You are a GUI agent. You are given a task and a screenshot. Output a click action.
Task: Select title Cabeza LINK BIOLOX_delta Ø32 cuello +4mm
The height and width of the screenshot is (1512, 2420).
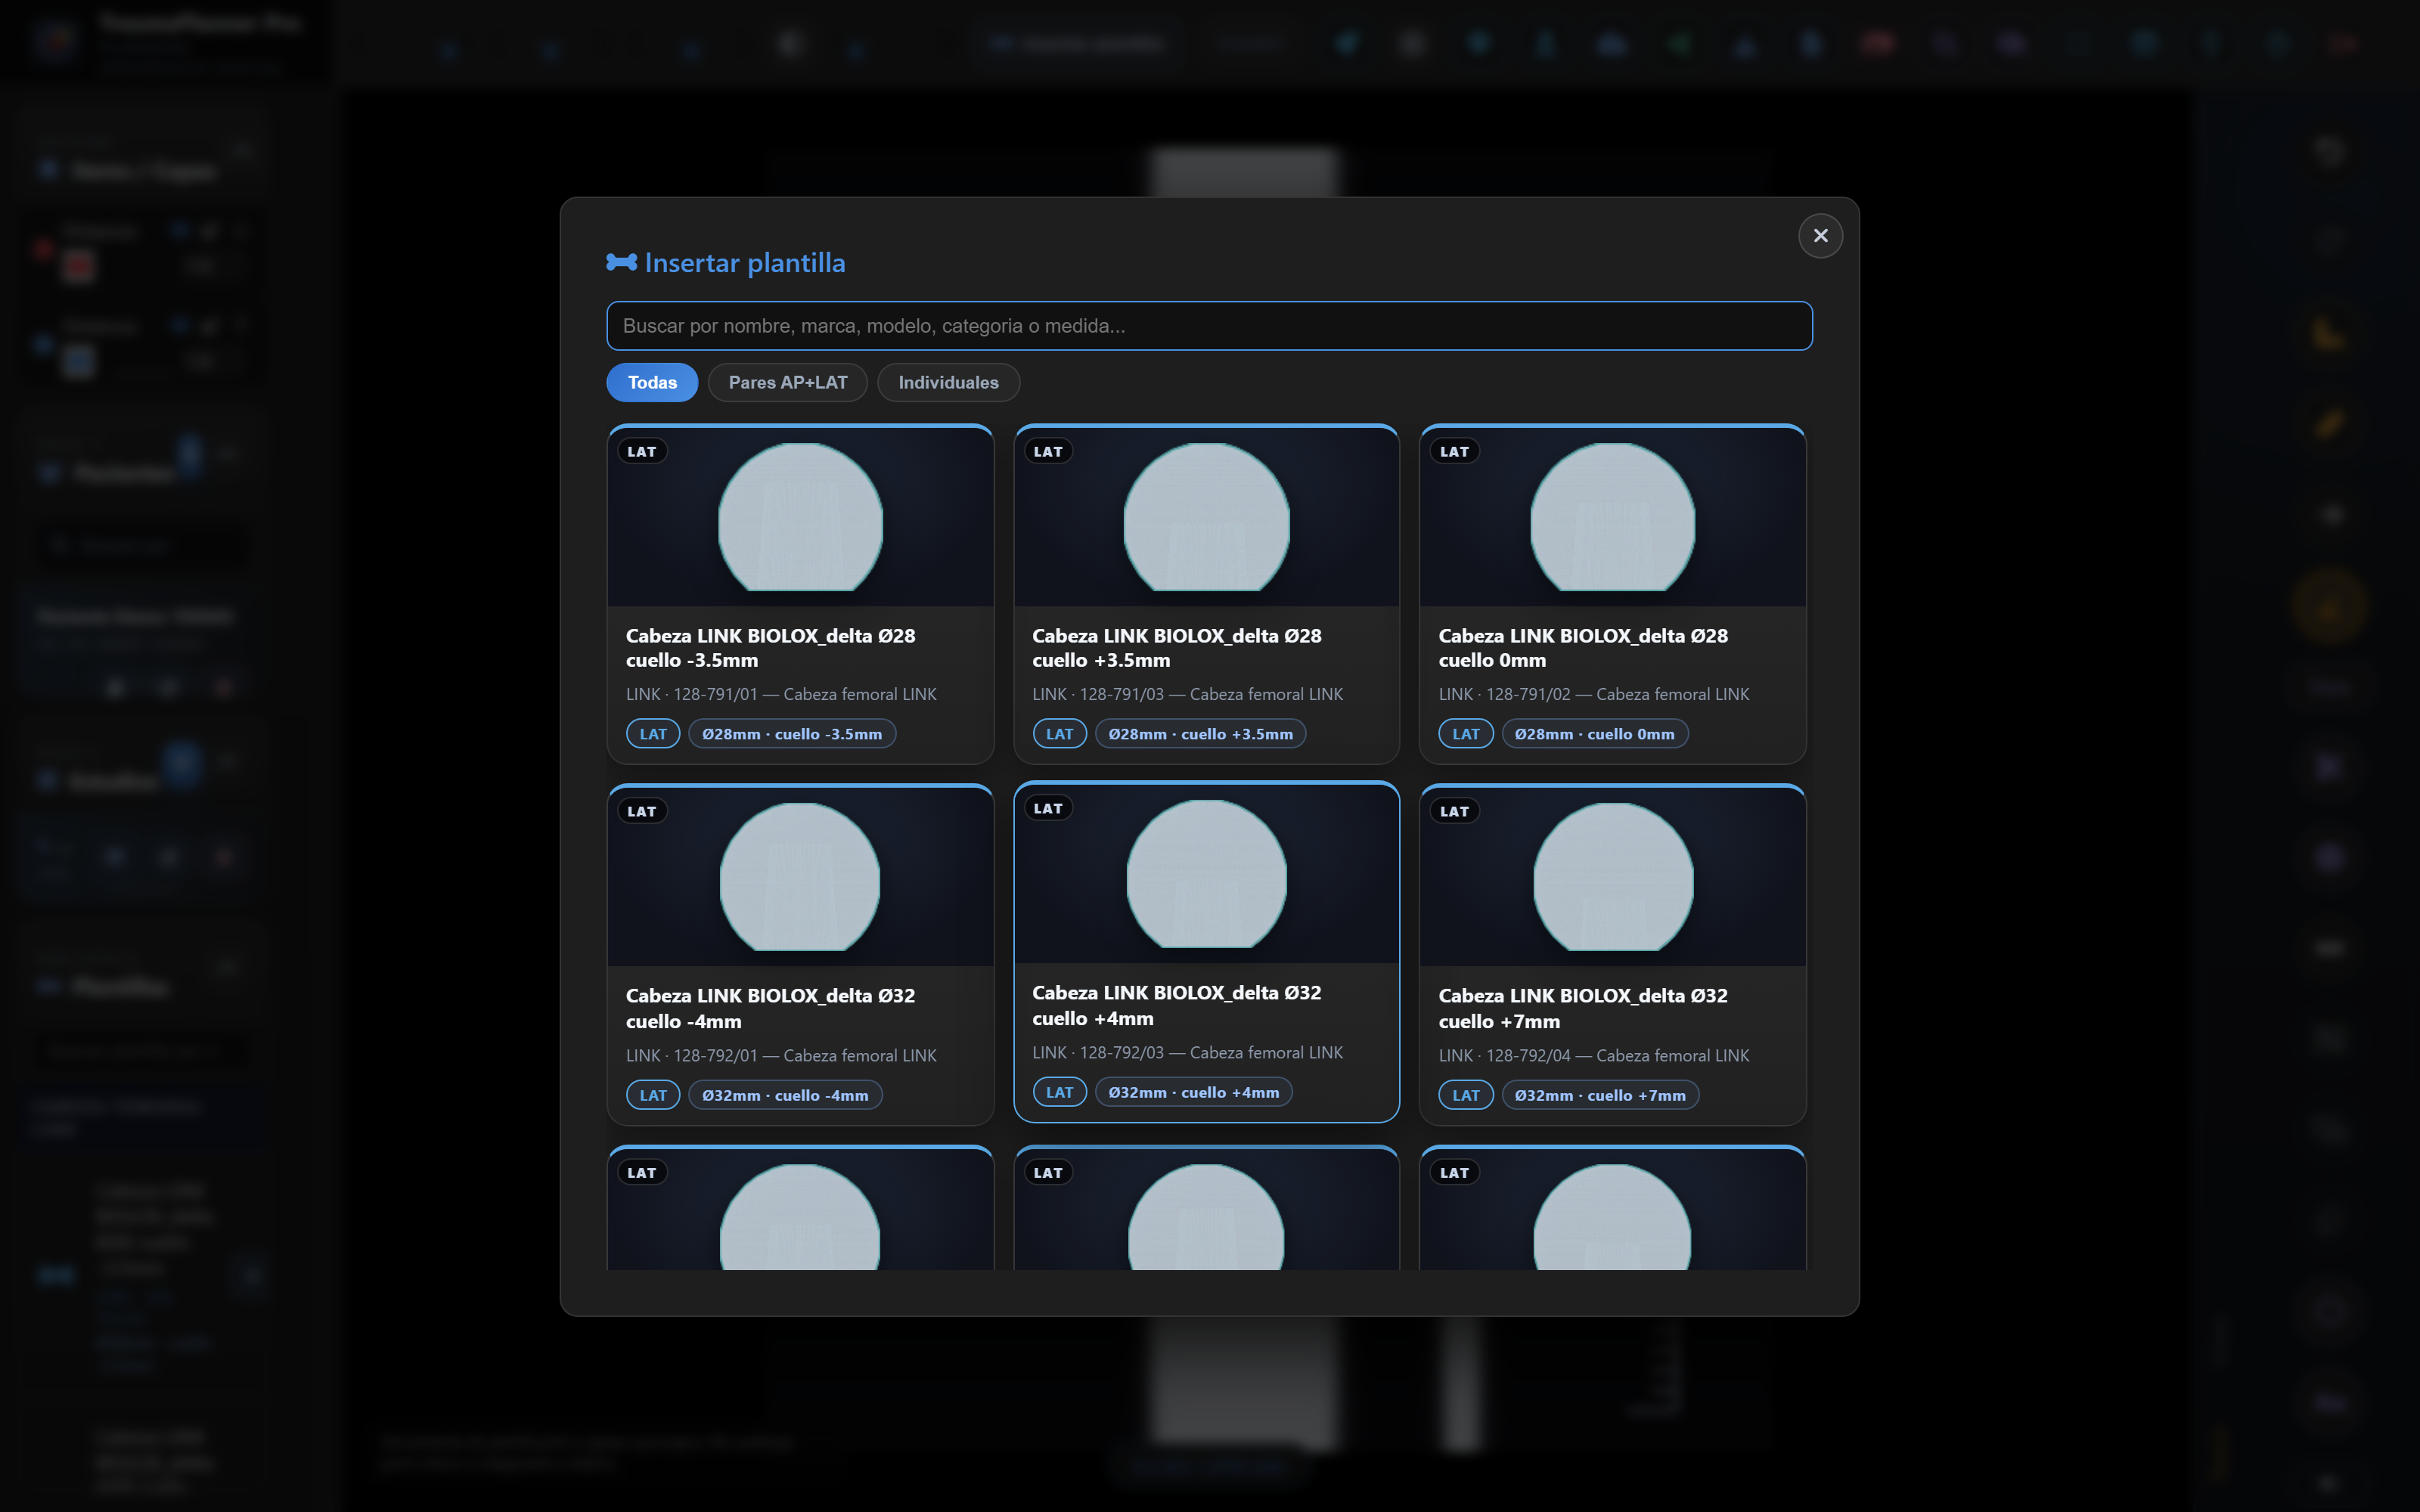(1176, 1005)
